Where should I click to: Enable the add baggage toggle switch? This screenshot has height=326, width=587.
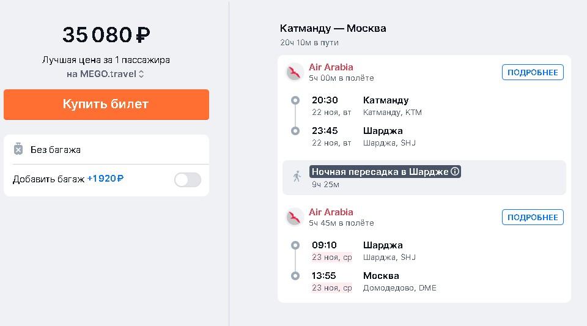coord(188,180)
